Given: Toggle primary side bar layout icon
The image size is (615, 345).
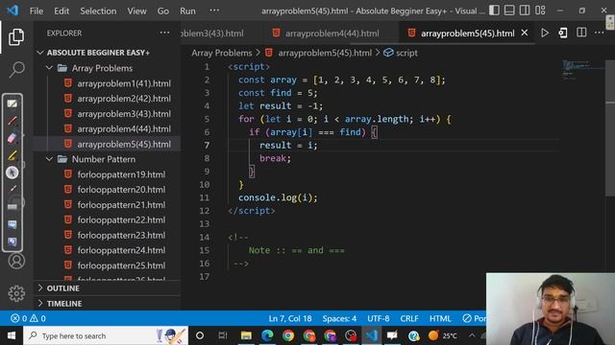Looking at the screenshot, I should [x=494, y=11].
